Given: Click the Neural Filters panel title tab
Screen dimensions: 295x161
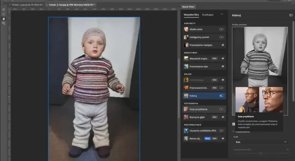Looking at the screenshot, I should pyautogui.click(x=188, y=7).
